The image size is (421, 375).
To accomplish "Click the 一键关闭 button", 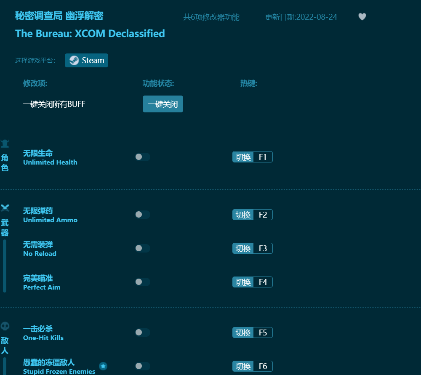I will pyautogui.click(x=163, y=104).
